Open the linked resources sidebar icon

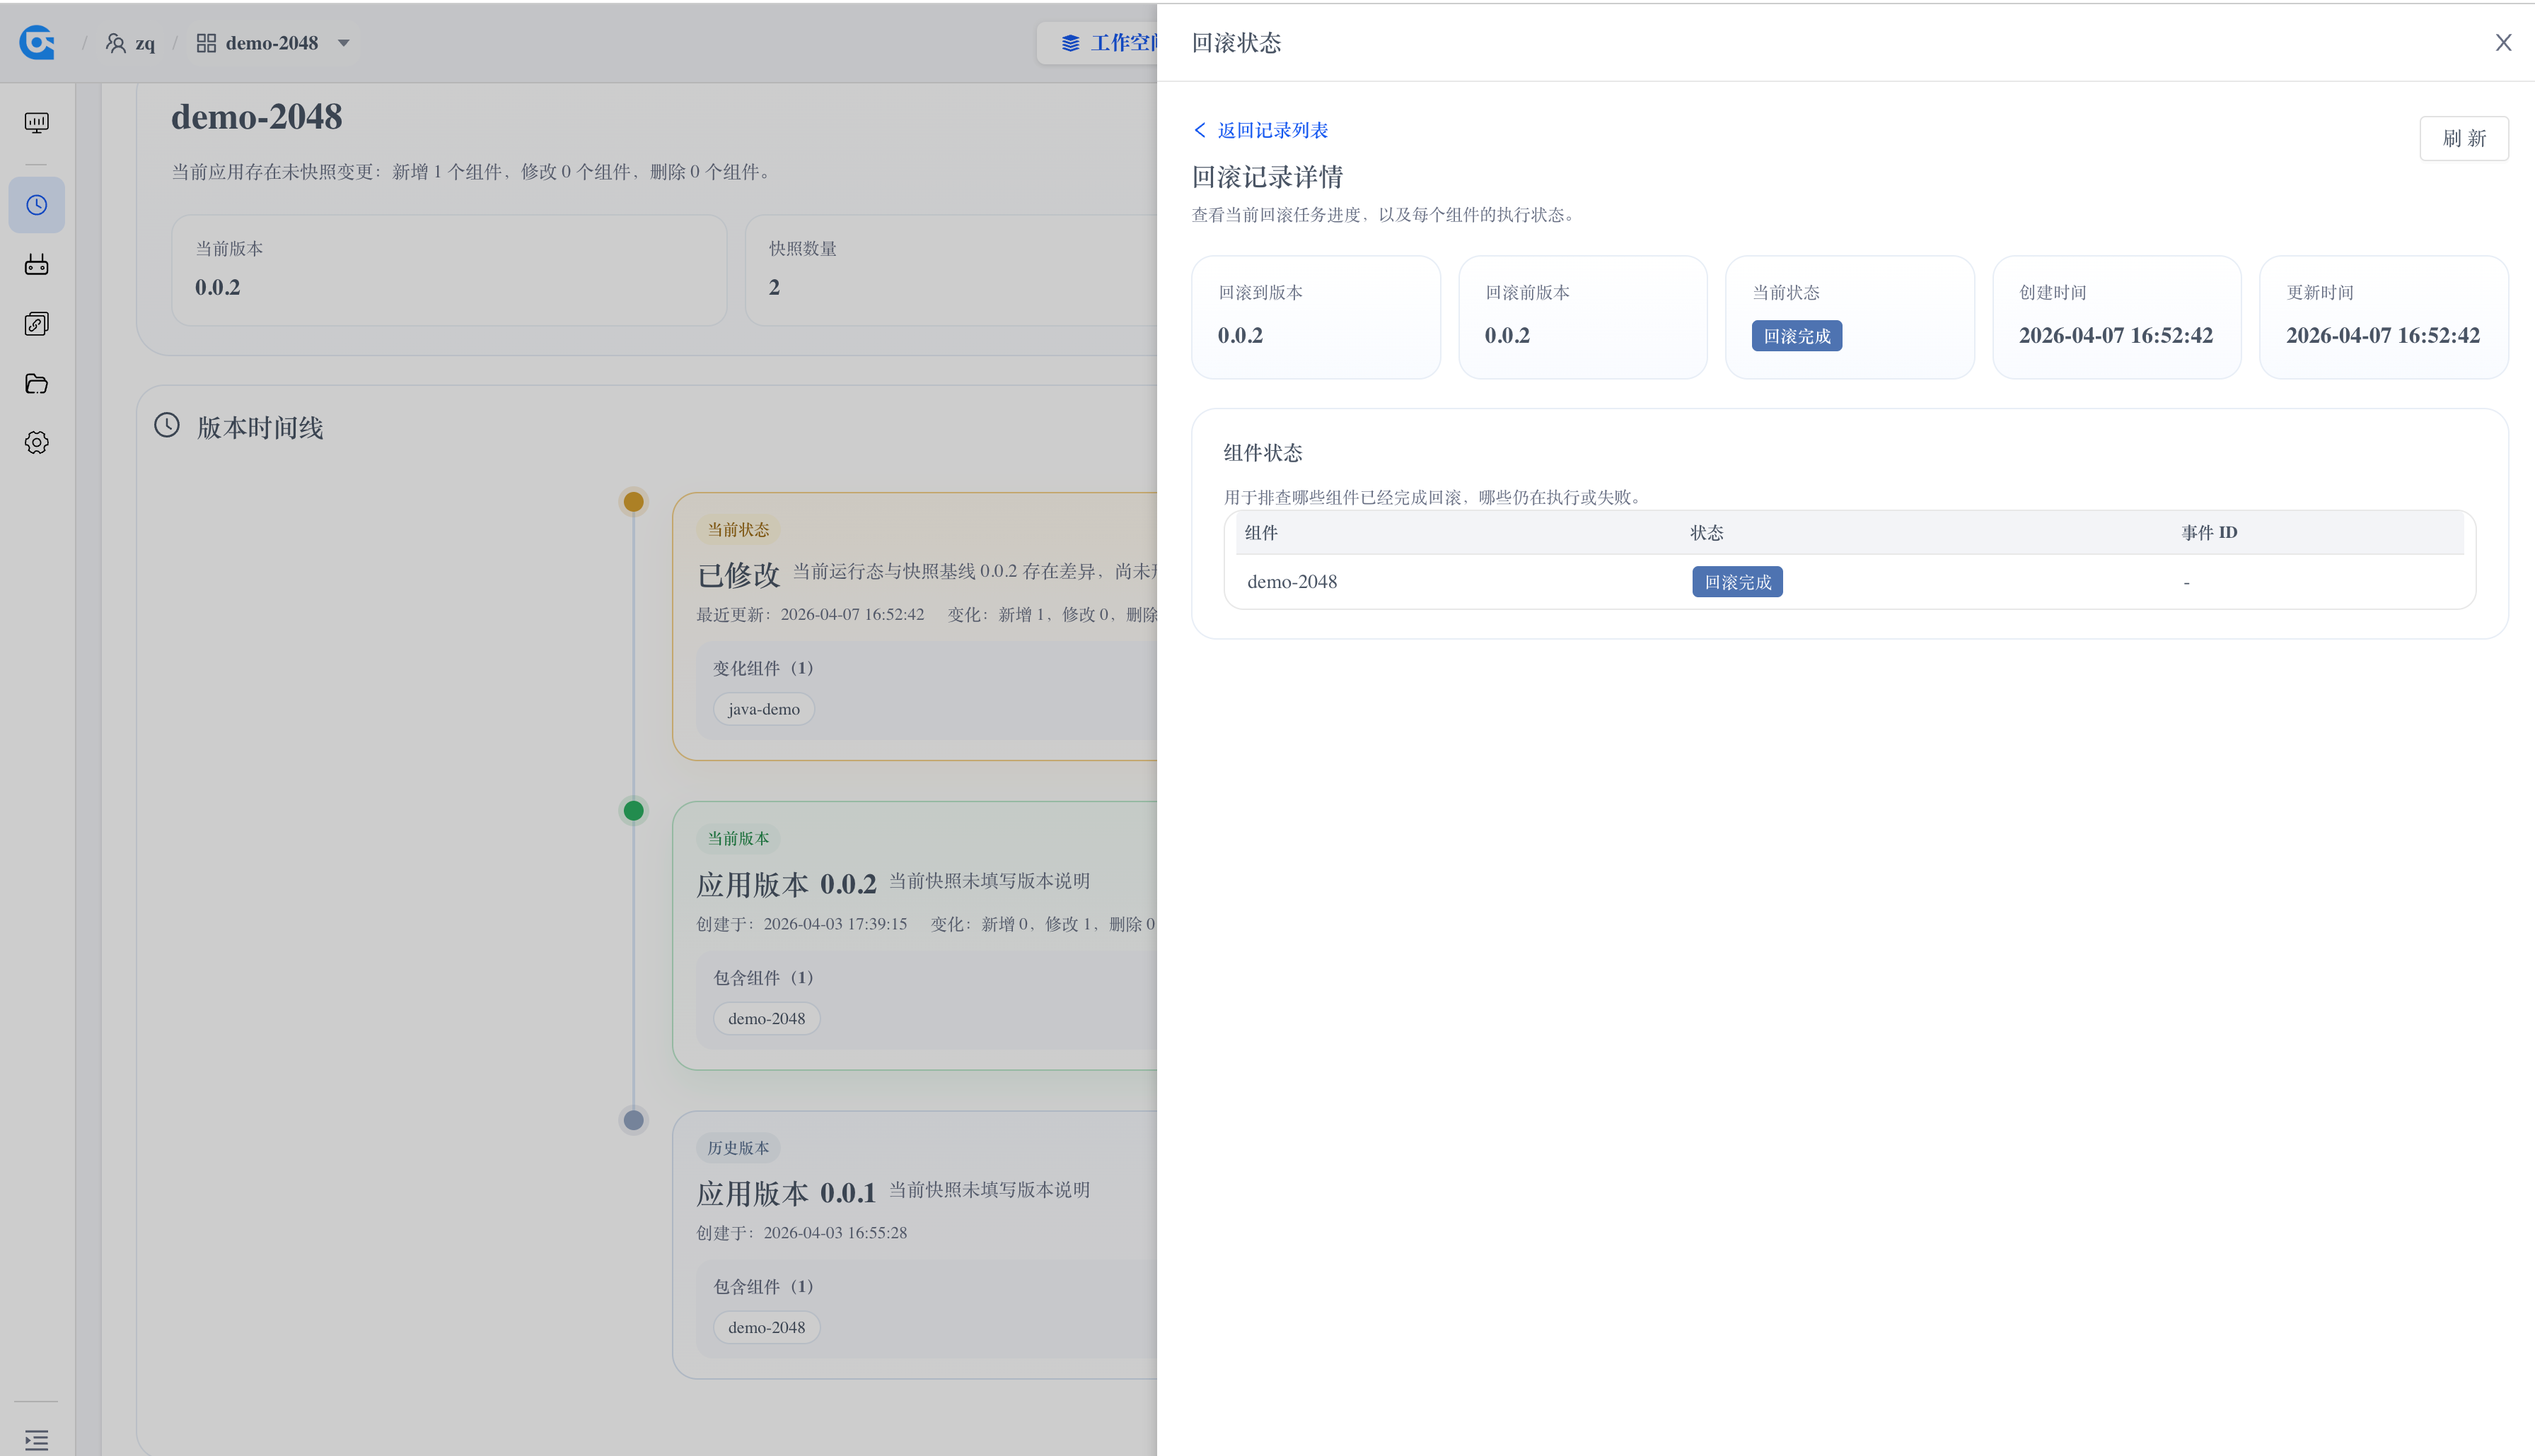(37, 324)
